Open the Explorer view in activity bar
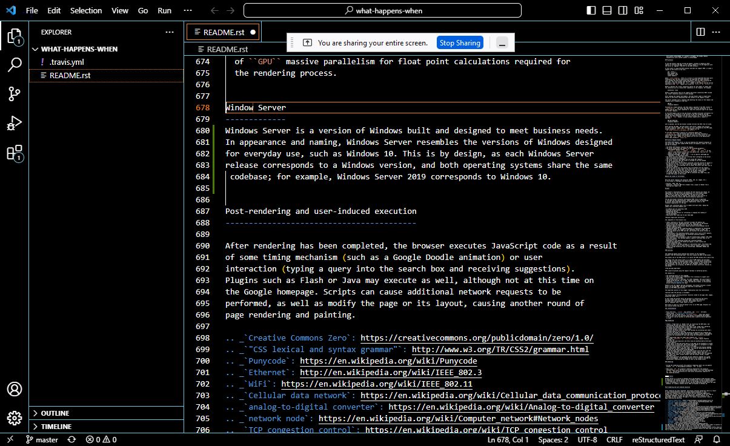Screen dimensions: 730x446 click(15, 36)
